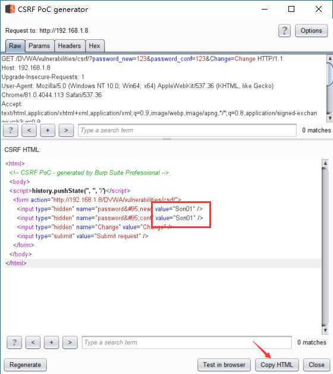Click the help icon in CSRF HTML search bar
Screen dimensions: 333x374
tap(14, 342)
